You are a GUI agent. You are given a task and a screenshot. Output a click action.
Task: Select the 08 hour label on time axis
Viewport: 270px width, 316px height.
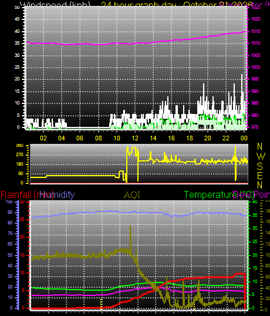[x=98, y=138]
